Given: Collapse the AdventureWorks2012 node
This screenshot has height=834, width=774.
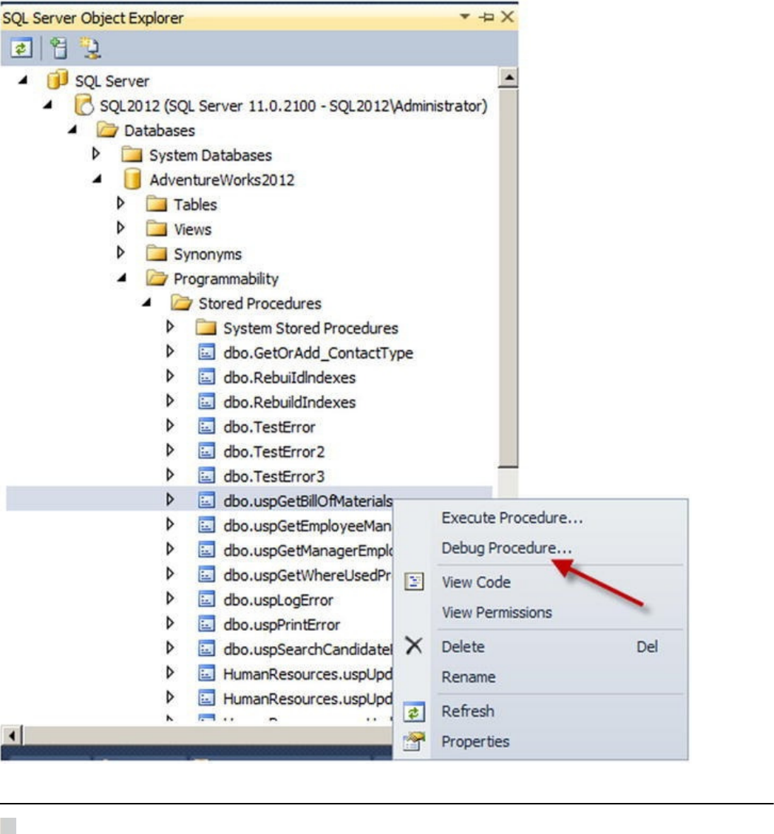Looking at the screenshot, I should (97, 179).
